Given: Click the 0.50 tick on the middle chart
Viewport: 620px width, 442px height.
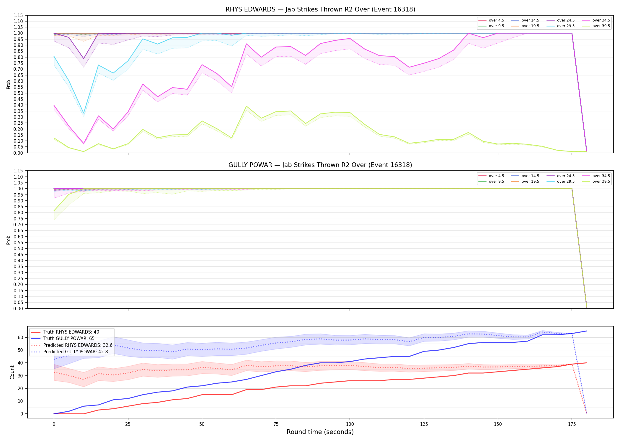Looking at the screenshot, I should click(18, 249).
